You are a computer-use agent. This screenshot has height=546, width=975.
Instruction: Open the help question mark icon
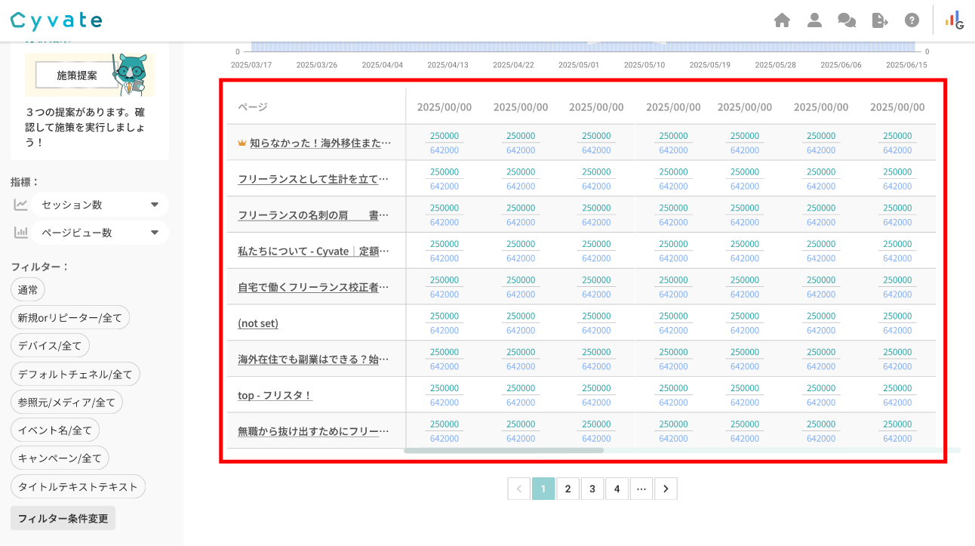[912, 20]
